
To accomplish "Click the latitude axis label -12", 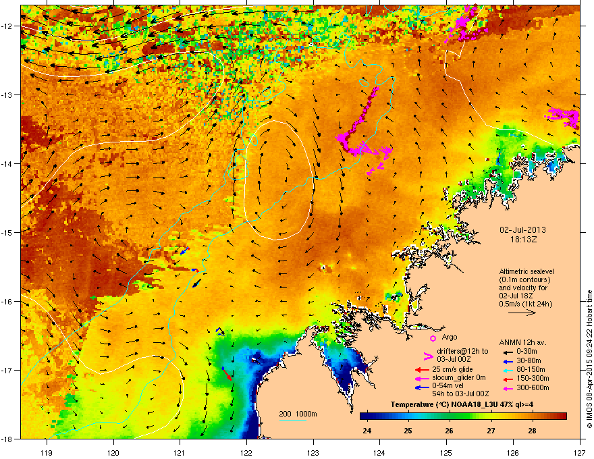I will [7, 26].
